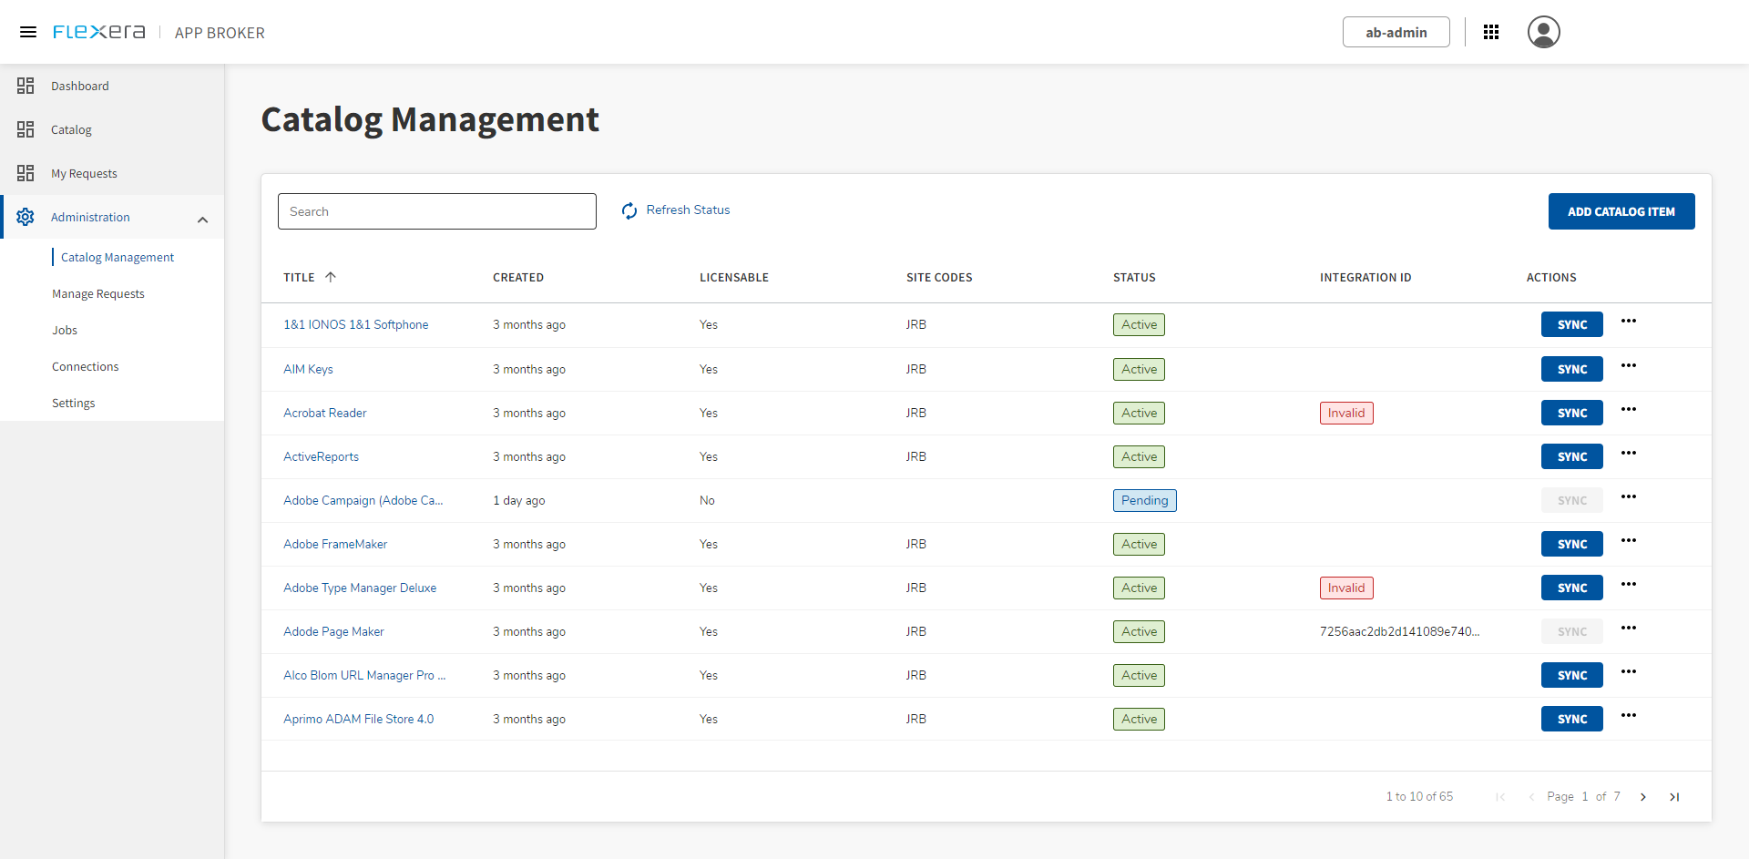Image resolution: width=1749 pixels, height=859 pixels.
Task: Click in the Search input field
Action: pos(437,211)
